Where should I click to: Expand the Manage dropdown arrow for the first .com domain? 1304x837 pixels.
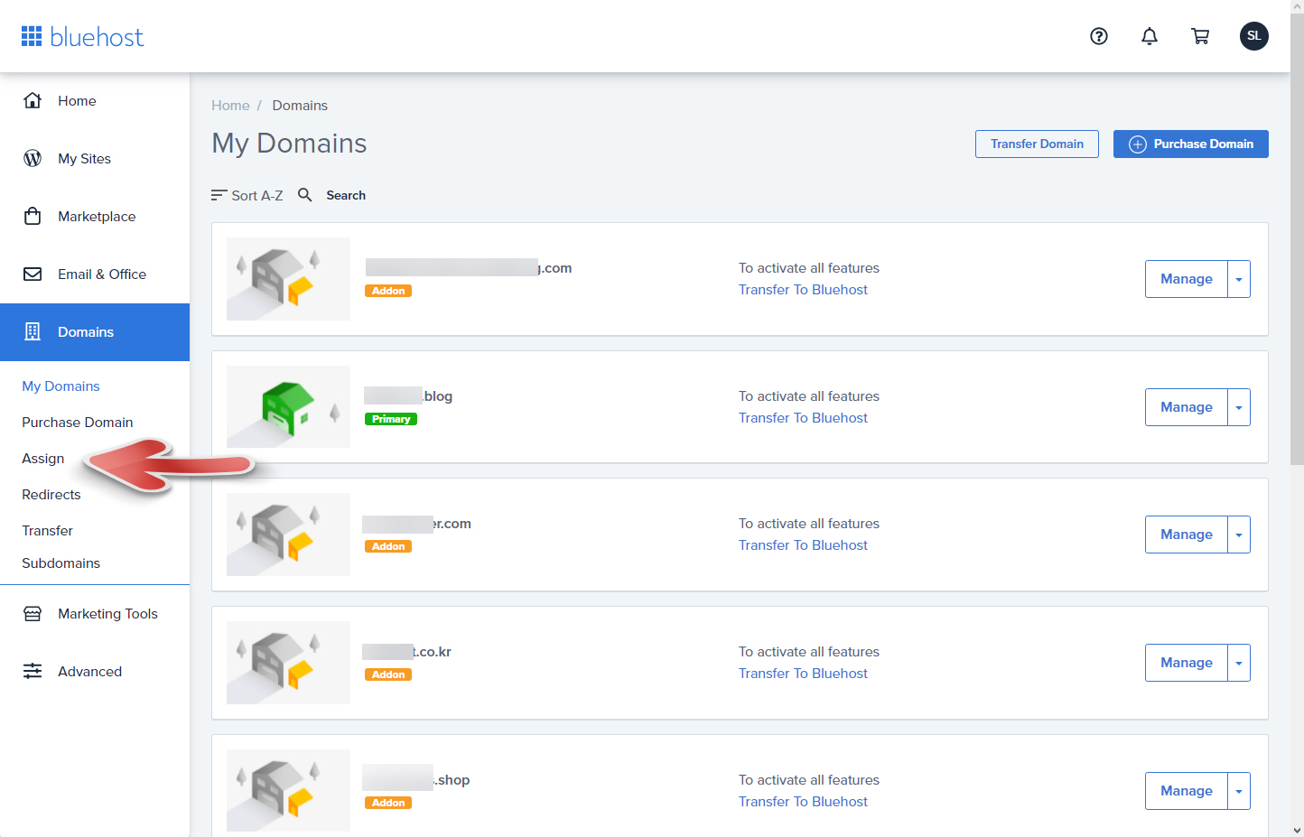1239,279
